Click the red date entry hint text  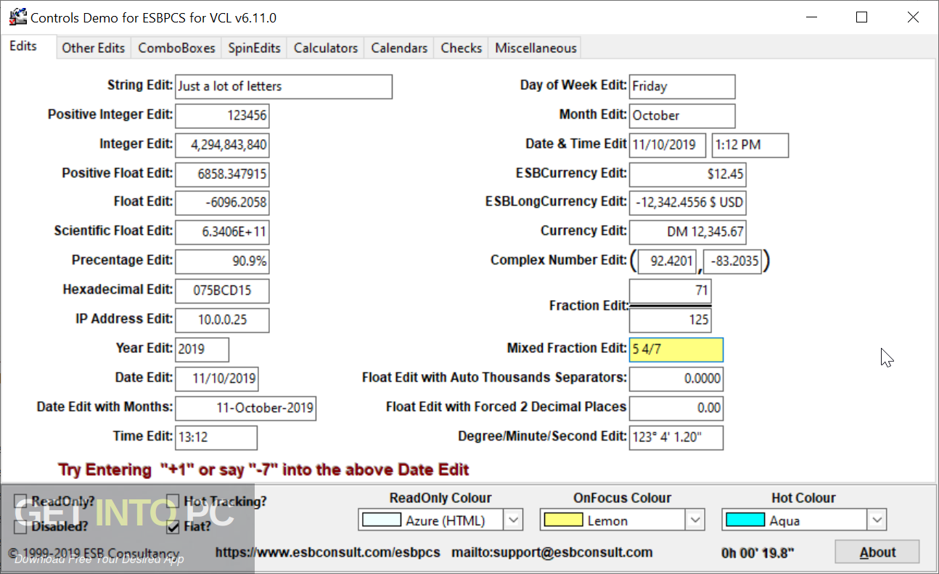(264, 470)
